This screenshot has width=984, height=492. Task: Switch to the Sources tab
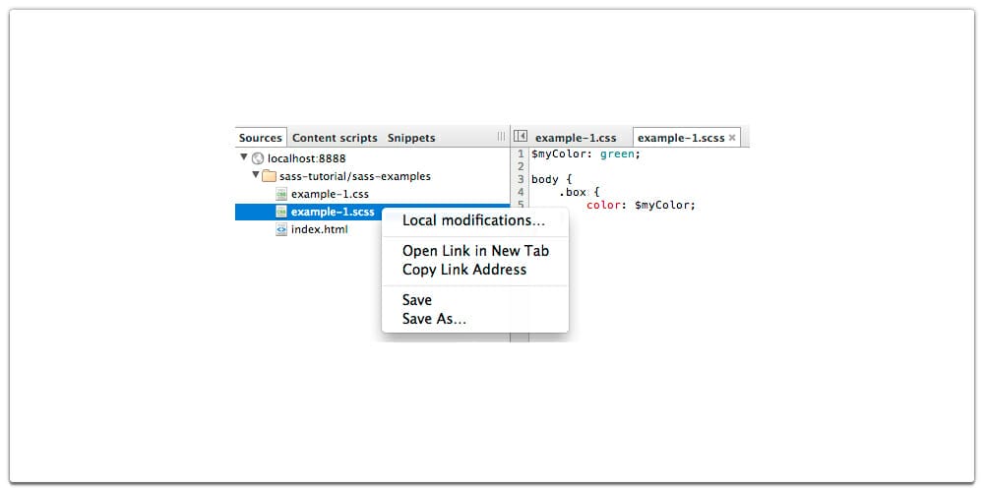point(261,138)
